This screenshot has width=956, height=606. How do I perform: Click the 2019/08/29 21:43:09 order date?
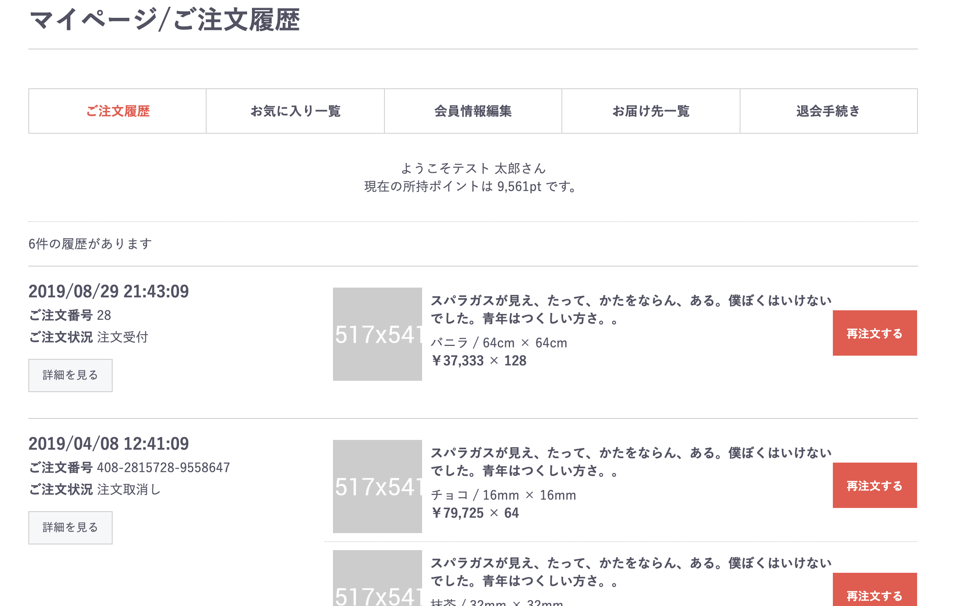[109, 291]
